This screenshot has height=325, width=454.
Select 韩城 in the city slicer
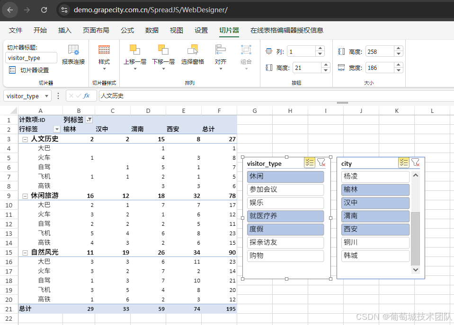pyautogui.click(x=375, y=256)
